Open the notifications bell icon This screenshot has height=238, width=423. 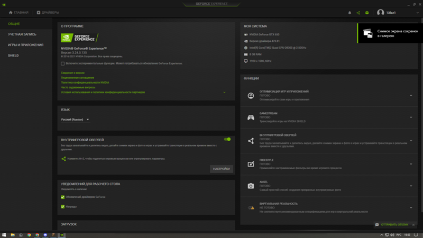pyautogui.click(x=350, y=13)
